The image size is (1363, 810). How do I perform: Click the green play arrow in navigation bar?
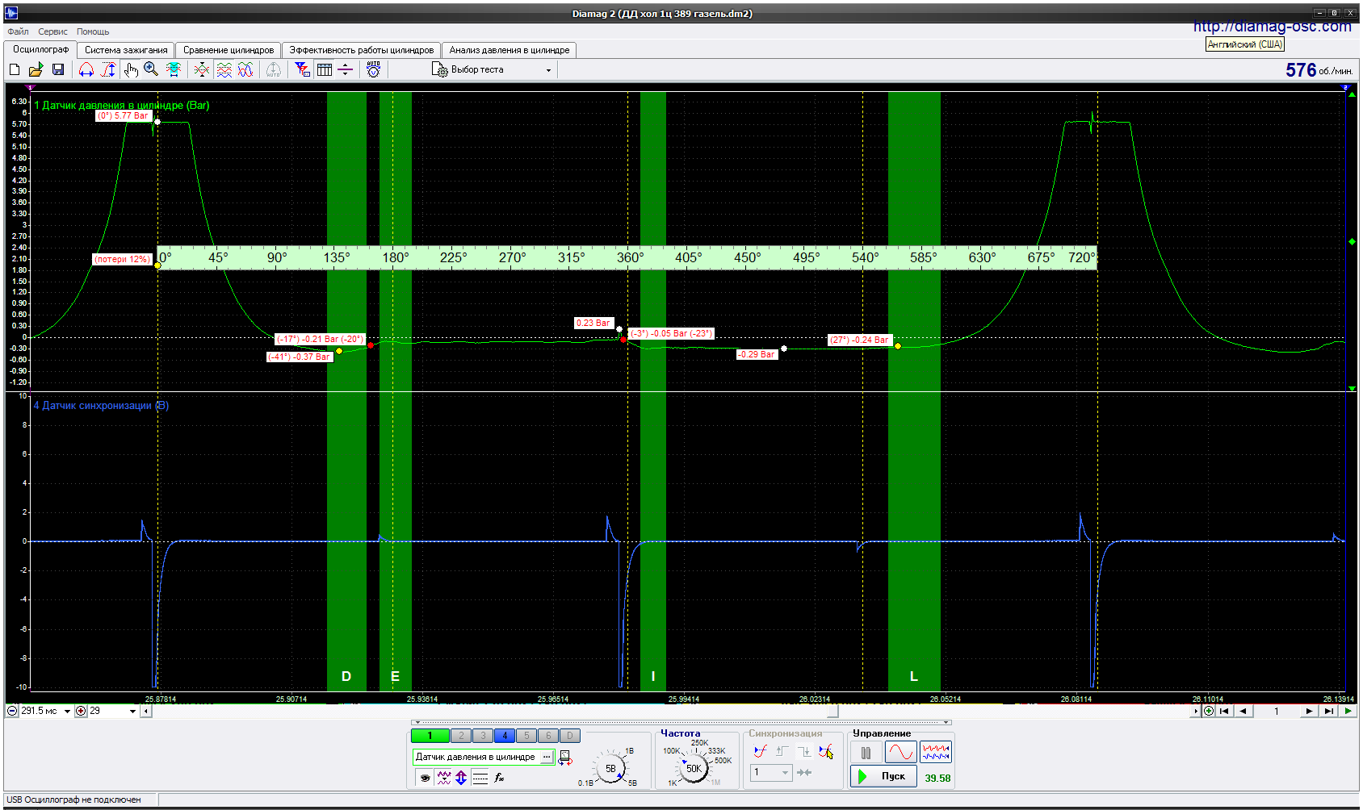pos(1348,711)
